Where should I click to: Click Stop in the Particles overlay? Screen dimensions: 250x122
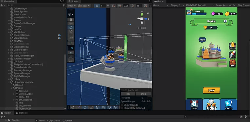[143, 94]
